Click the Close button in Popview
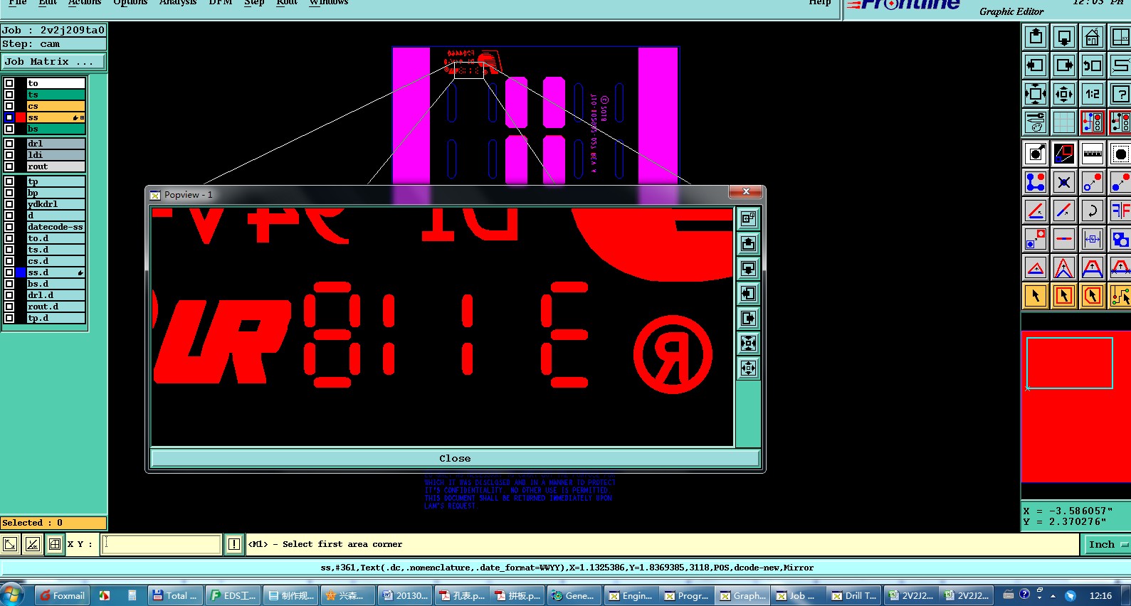 pyautogui.click(x=455, y=458)
